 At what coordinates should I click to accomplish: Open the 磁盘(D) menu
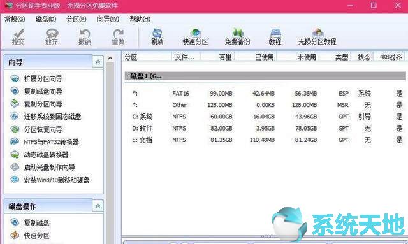click(x=46, y=19)
